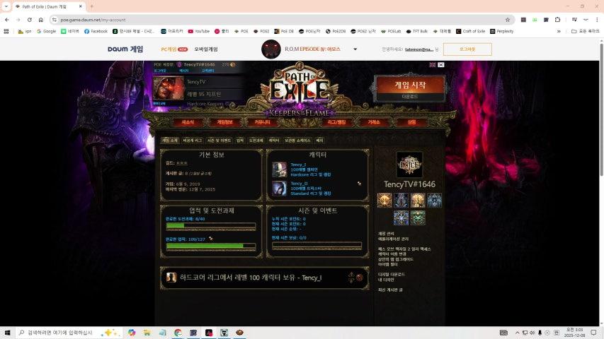Click the 게임 시작 start game button
Viewport: 604px width, 339px height.
[x=410, y=85]
